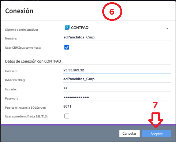
Task: Click the Usar CRMZeus como host label
Action: tap(23, 48)
